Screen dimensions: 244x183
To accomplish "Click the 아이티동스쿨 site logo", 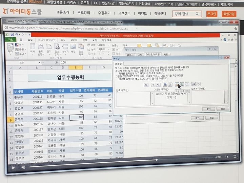I will click(22, 12).
